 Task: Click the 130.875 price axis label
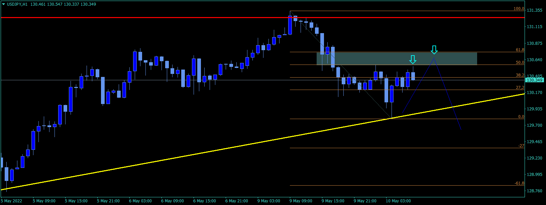(x=535, y=43)
